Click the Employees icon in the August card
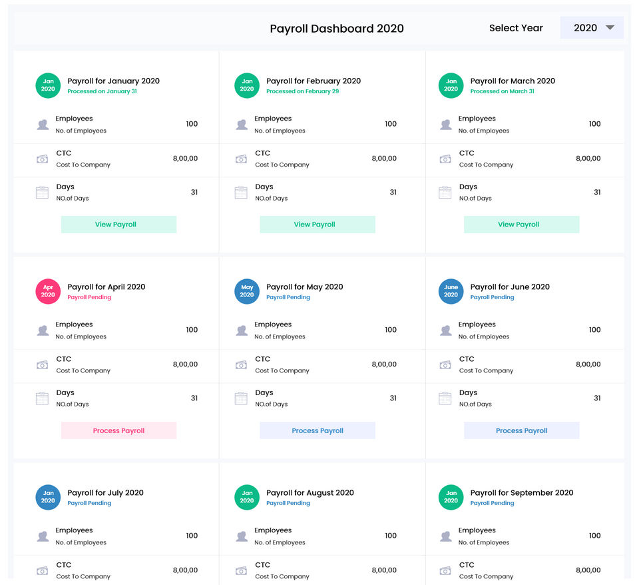This screenshot has height=585, width=639. (x=242, y=536)
